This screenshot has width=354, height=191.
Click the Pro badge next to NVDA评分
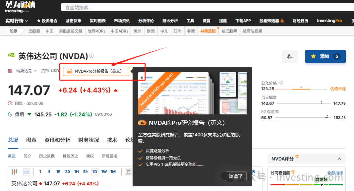297,157
